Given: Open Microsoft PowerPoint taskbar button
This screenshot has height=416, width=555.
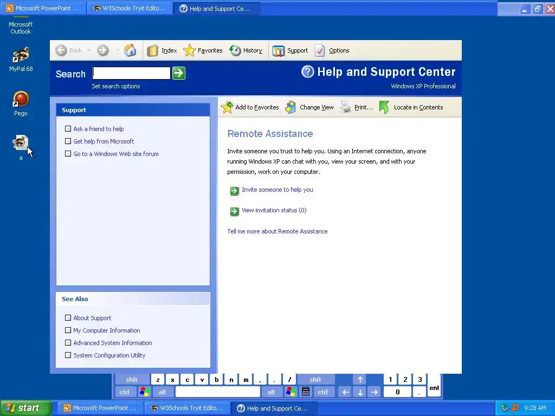Looking at the screenshot, I should coord(100,408).
